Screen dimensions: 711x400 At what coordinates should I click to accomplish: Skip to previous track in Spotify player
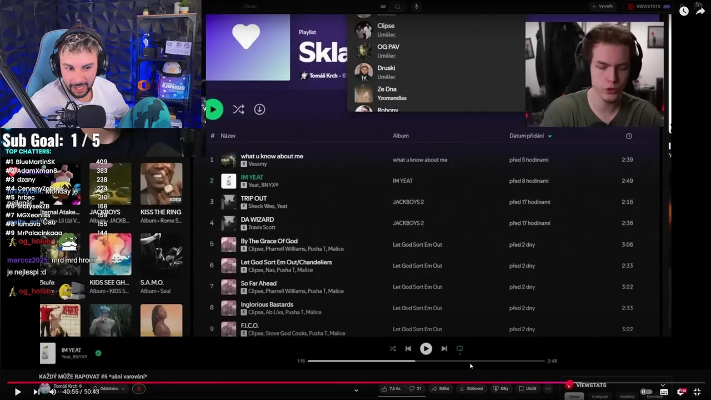(x=408, y=348)
